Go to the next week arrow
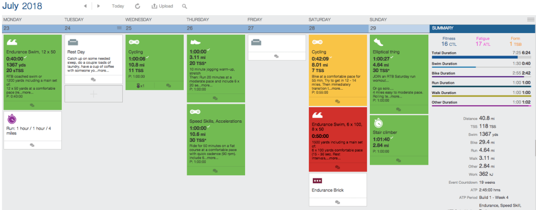 coord(98,6)
